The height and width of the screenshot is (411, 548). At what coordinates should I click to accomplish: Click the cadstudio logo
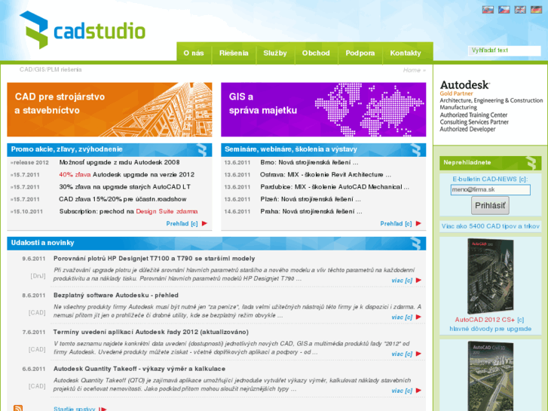(x=82, y=30)
